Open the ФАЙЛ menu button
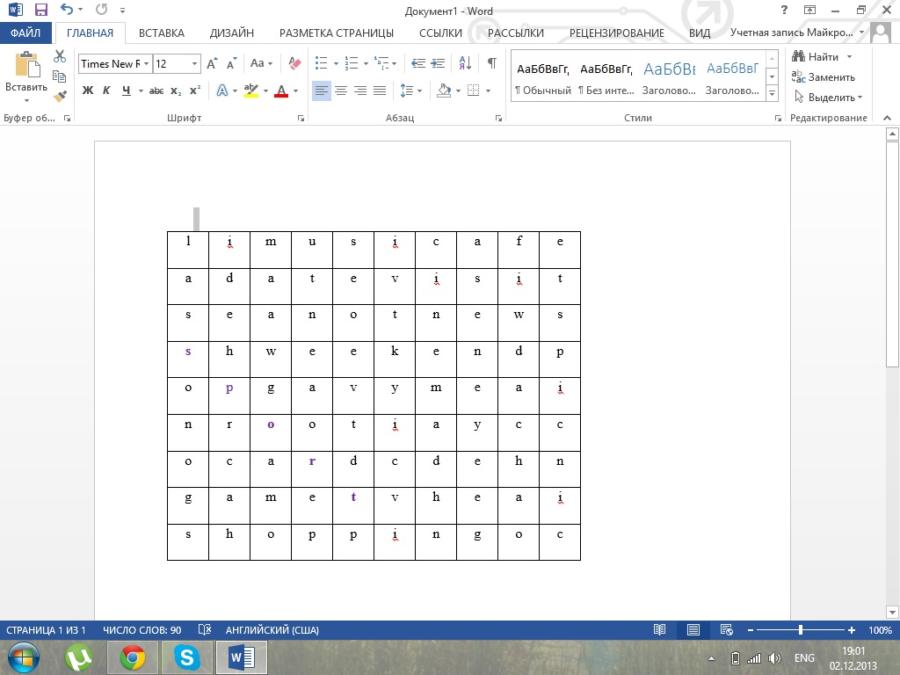This screenshot has height=675, width=900. 26,33
